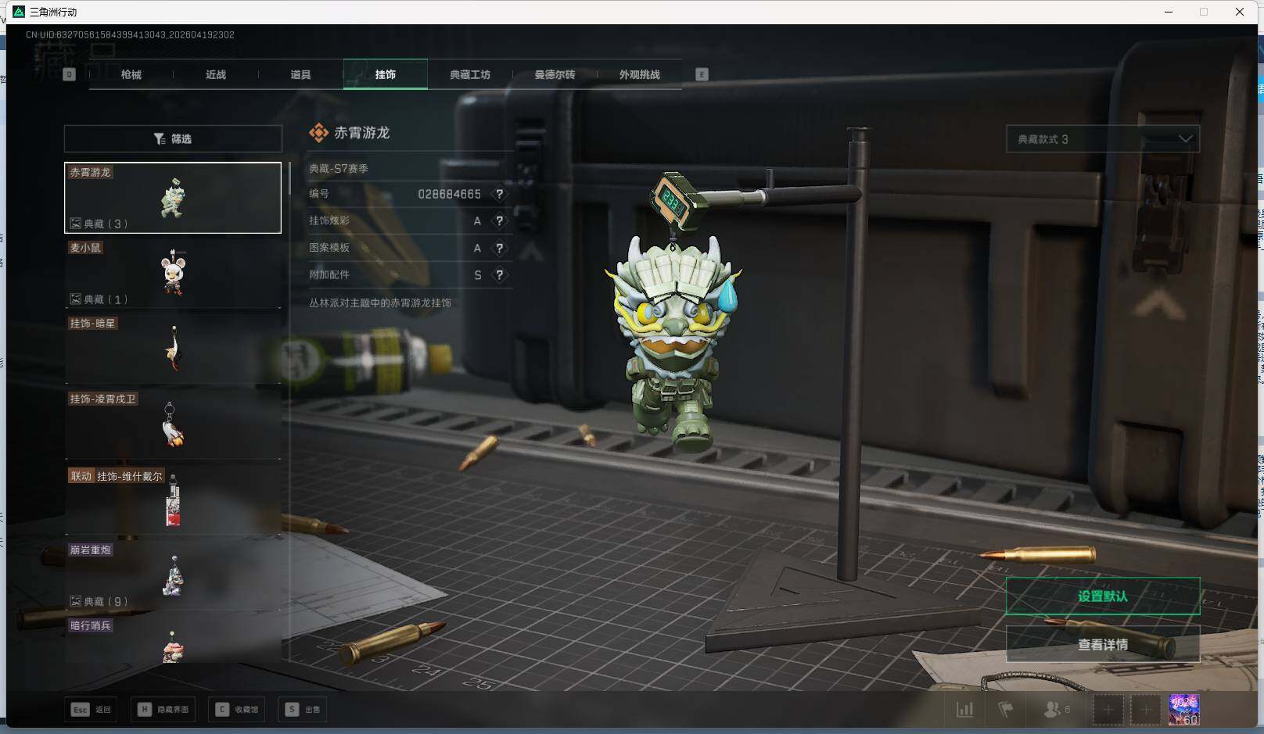
Task: Show help for the 编号 row
Action: [x=499, y=194]
